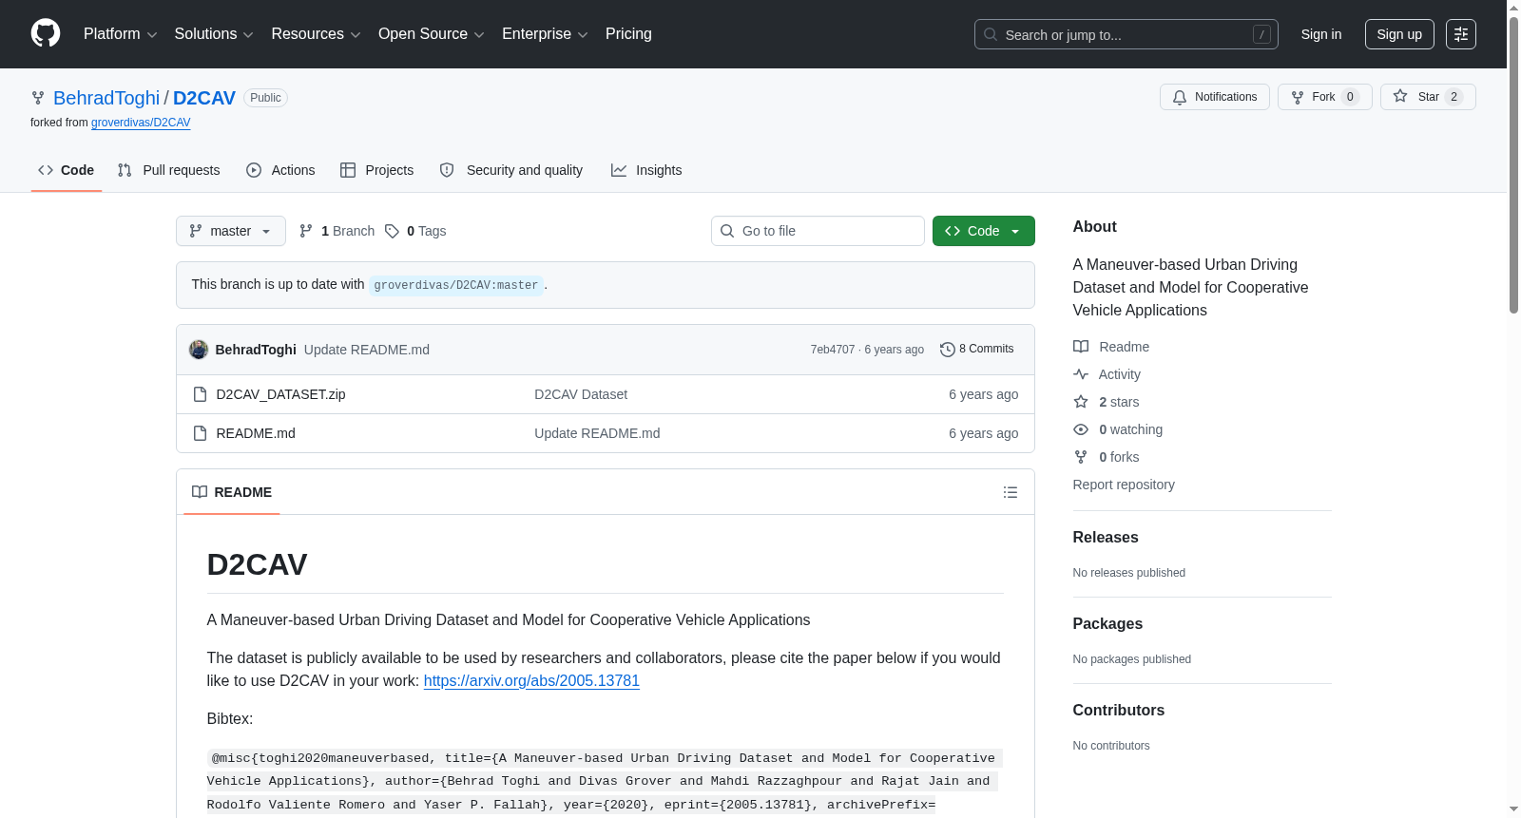Click the Public visibility badge
1521x818 pixels.
(265, 98)
